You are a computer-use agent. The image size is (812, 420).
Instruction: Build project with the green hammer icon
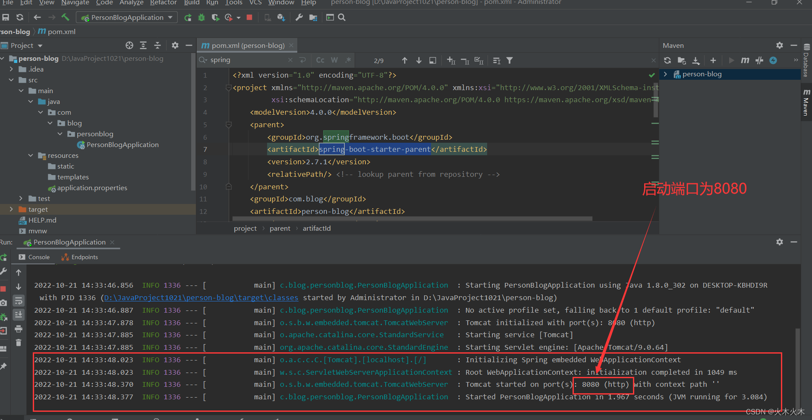click(65, 17)
